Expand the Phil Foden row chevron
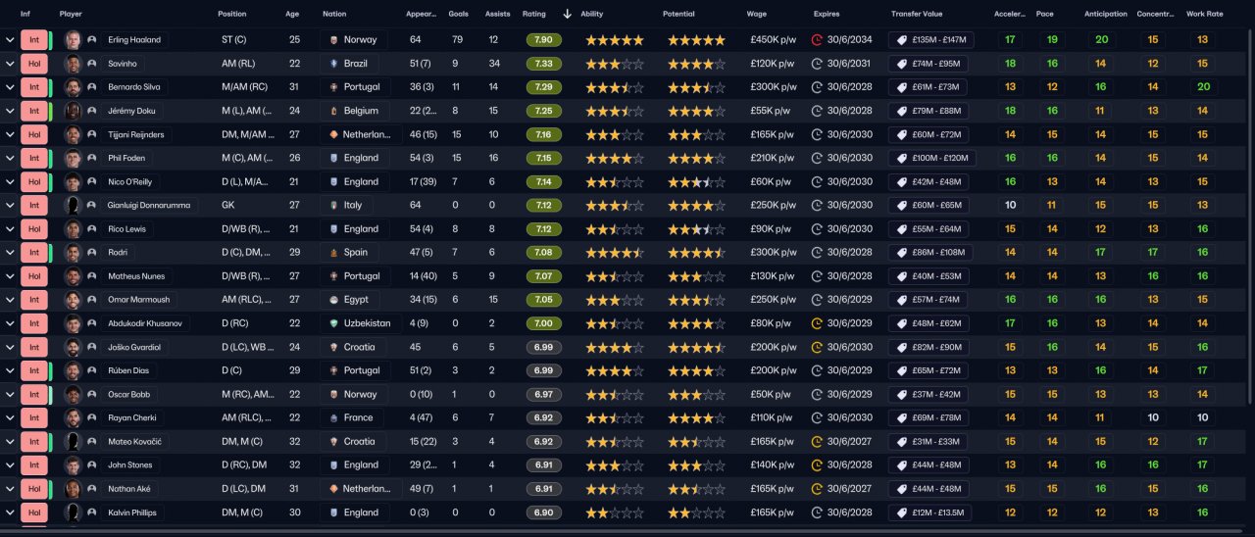This screenshot has height=537, width=1255. click(10, 158)
